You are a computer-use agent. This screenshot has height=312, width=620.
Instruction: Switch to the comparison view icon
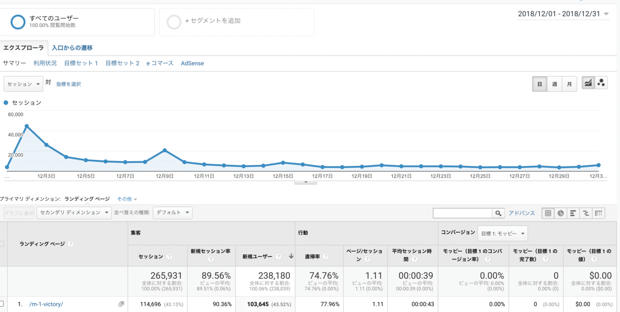(x=586, y=213)
